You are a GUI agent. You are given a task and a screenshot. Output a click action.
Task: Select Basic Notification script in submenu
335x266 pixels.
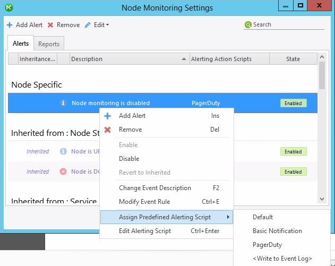[x=281, y=231]
